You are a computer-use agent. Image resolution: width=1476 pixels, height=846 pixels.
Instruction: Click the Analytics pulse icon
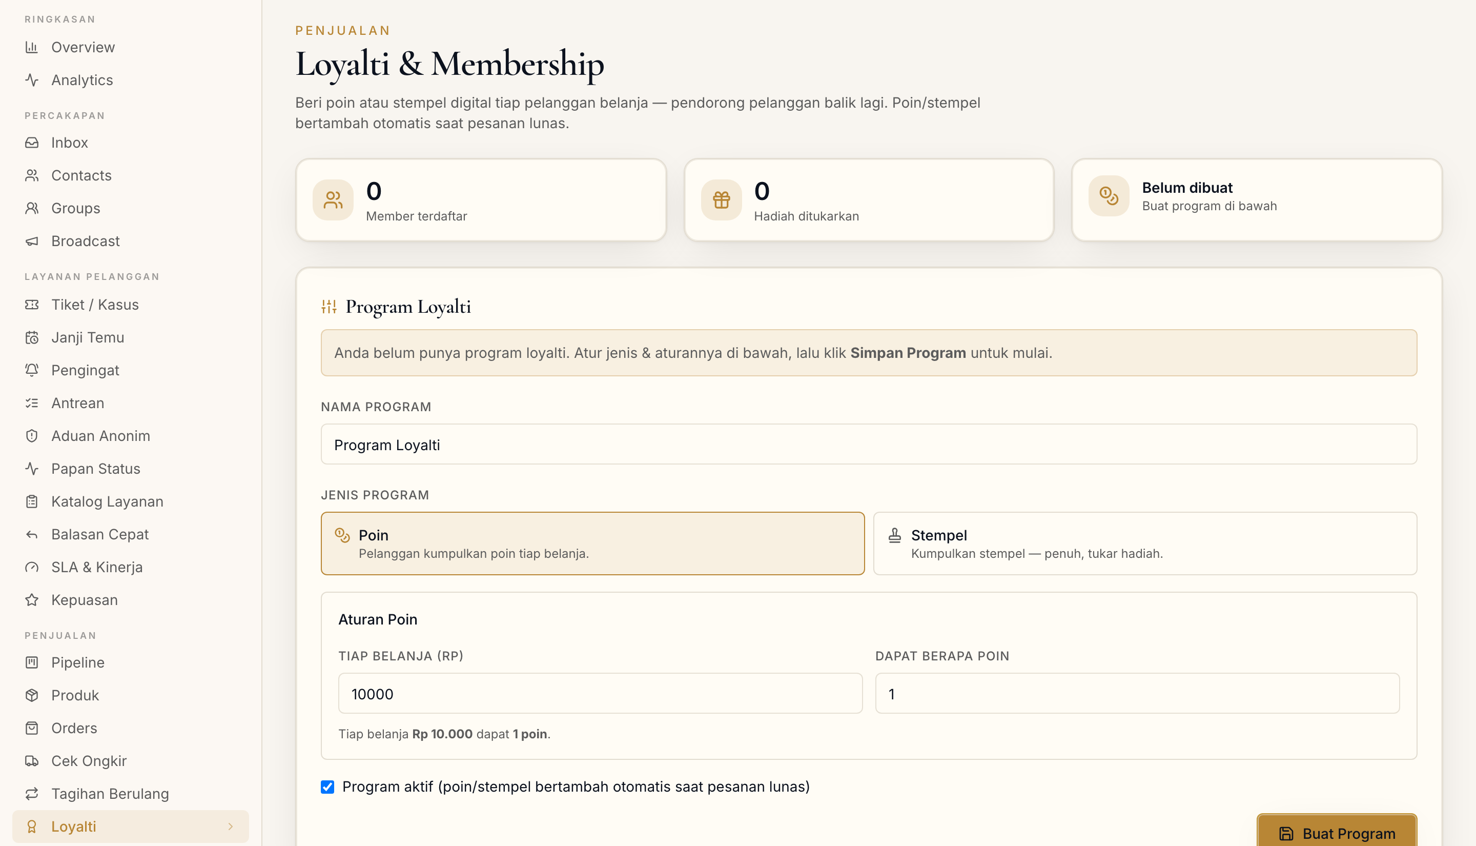point(32,80)
